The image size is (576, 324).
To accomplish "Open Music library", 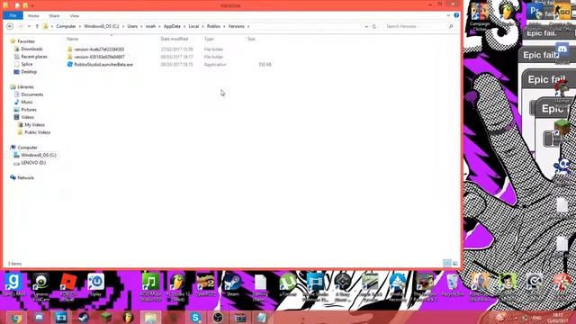I will 26,102.
